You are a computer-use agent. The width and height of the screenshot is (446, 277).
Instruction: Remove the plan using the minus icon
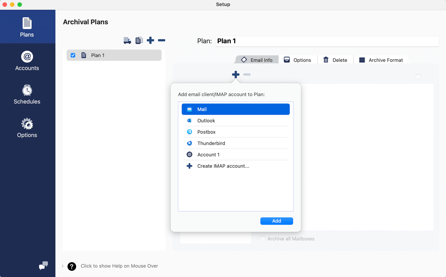(x=161, y=40)
